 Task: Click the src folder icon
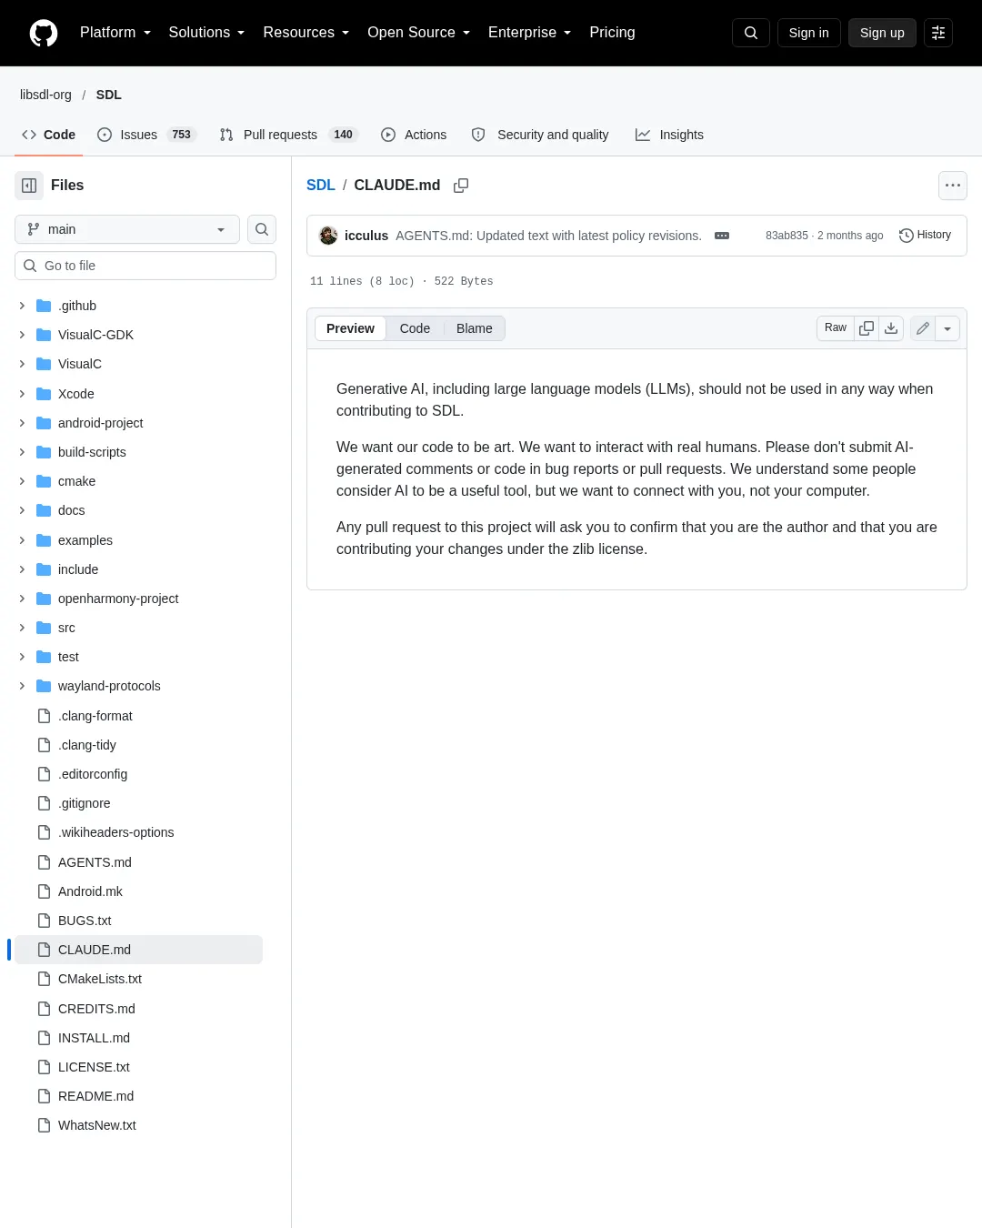[x=44, y=628]
